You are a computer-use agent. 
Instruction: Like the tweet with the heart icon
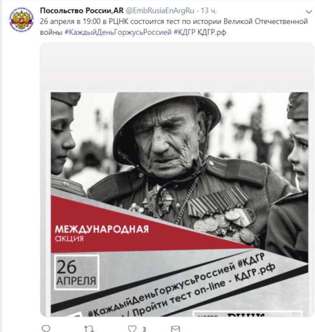pyautogui.click(x=132, y=329)
